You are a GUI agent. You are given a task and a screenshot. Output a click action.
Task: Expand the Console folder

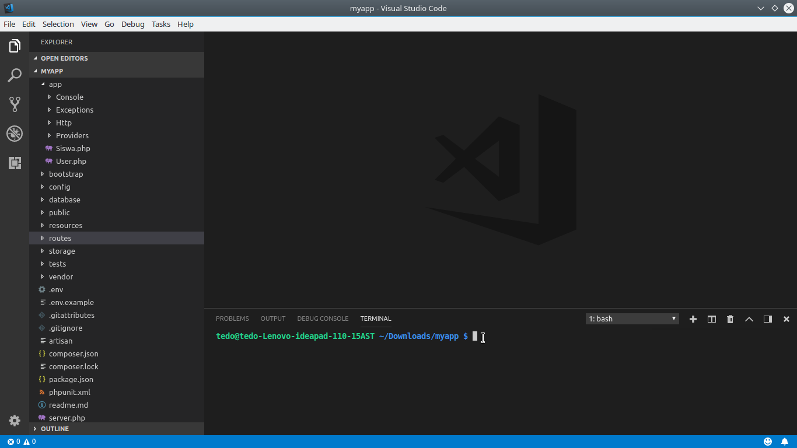[117, 97]
